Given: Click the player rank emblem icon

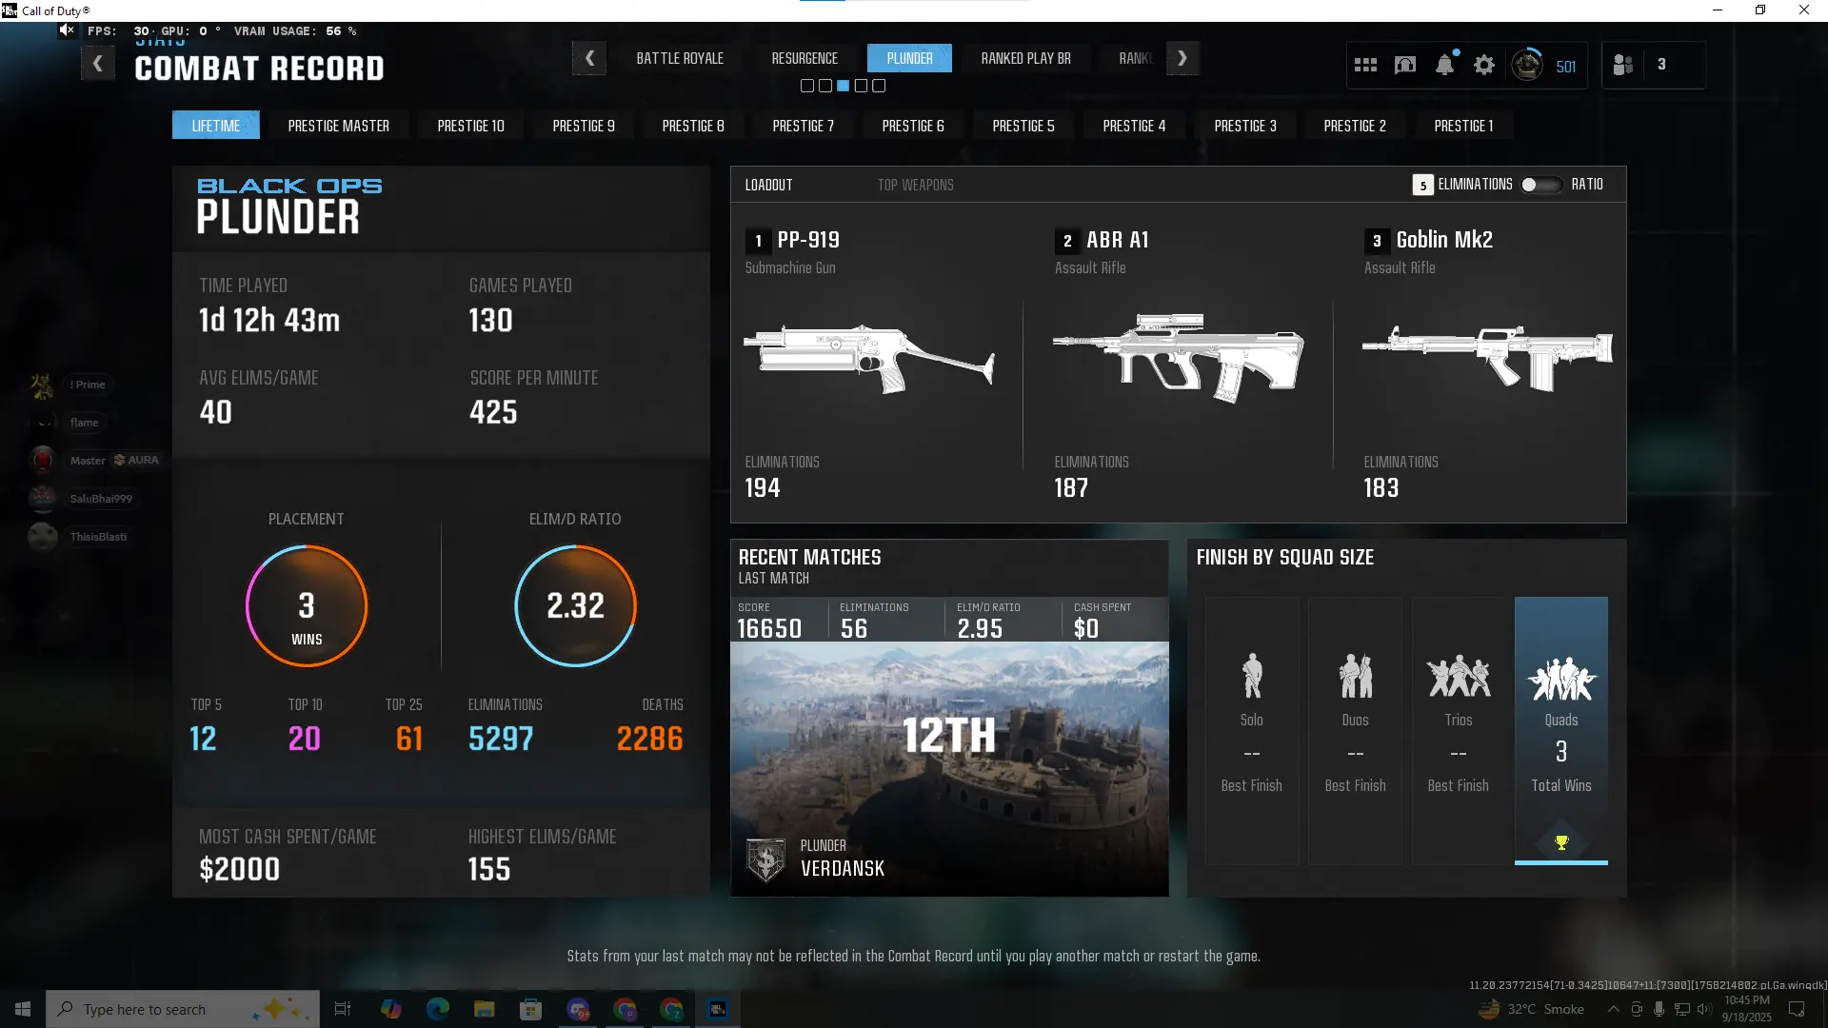Looking at the screenshot, I should (x=1527, y=65).
